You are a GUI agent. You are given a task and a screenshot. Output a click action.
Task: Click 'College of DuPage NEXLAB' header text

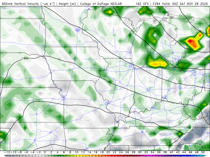[101, 4]
